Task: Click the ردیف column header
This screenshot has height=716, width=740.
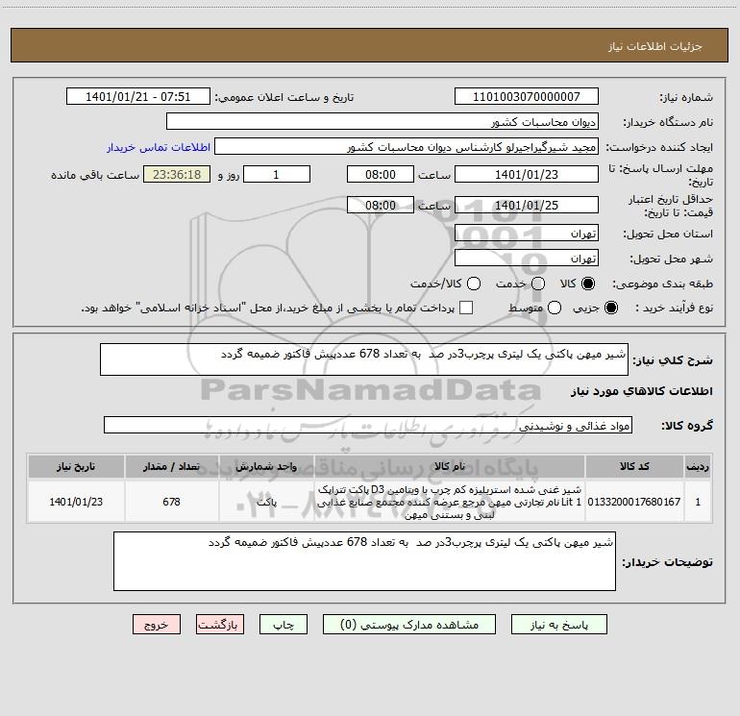Action: tap(698, 466)
